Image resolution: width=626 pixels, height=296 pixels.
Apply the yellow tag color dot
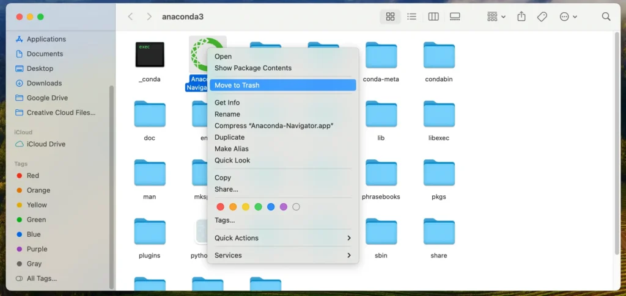246,207
